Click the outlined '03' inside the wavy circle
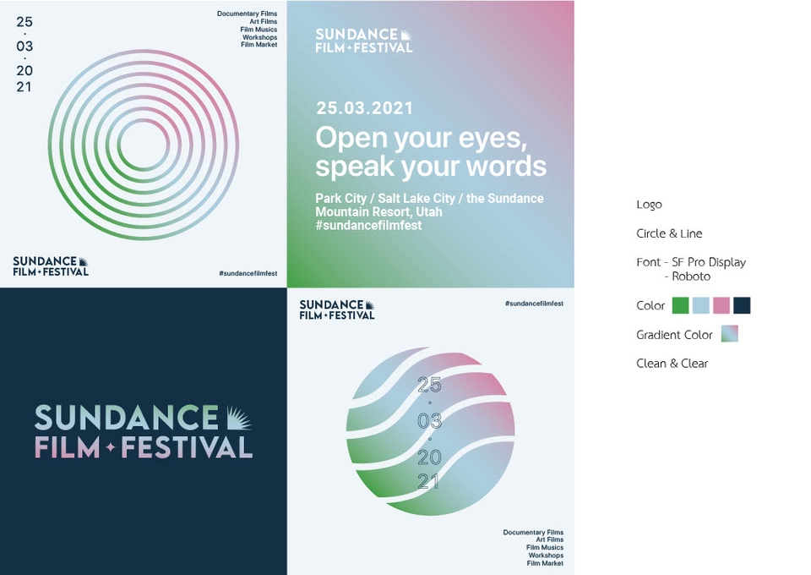 (430, 421)
